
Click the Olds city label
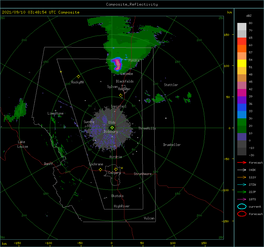[112, 122]
